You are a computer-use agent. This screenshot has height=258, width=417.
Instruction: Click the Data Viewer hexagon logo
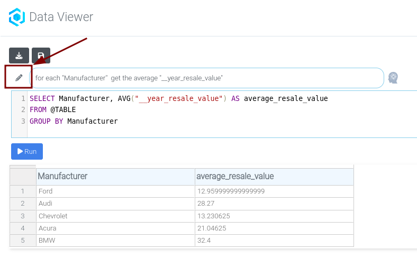tap(17, 17)
